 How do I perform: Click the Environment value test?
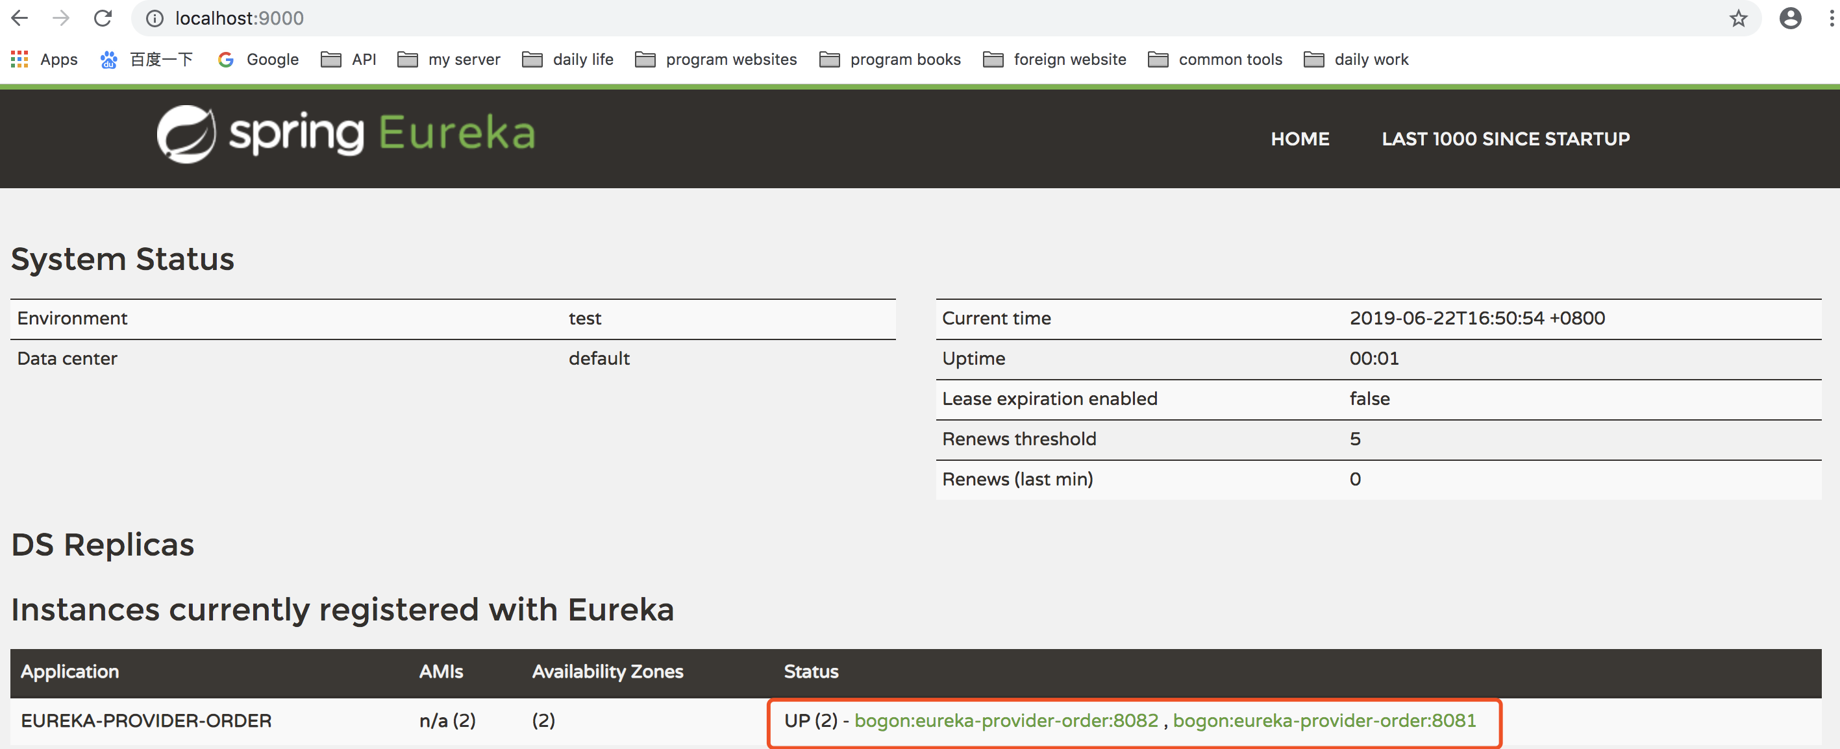click(585, 319)
